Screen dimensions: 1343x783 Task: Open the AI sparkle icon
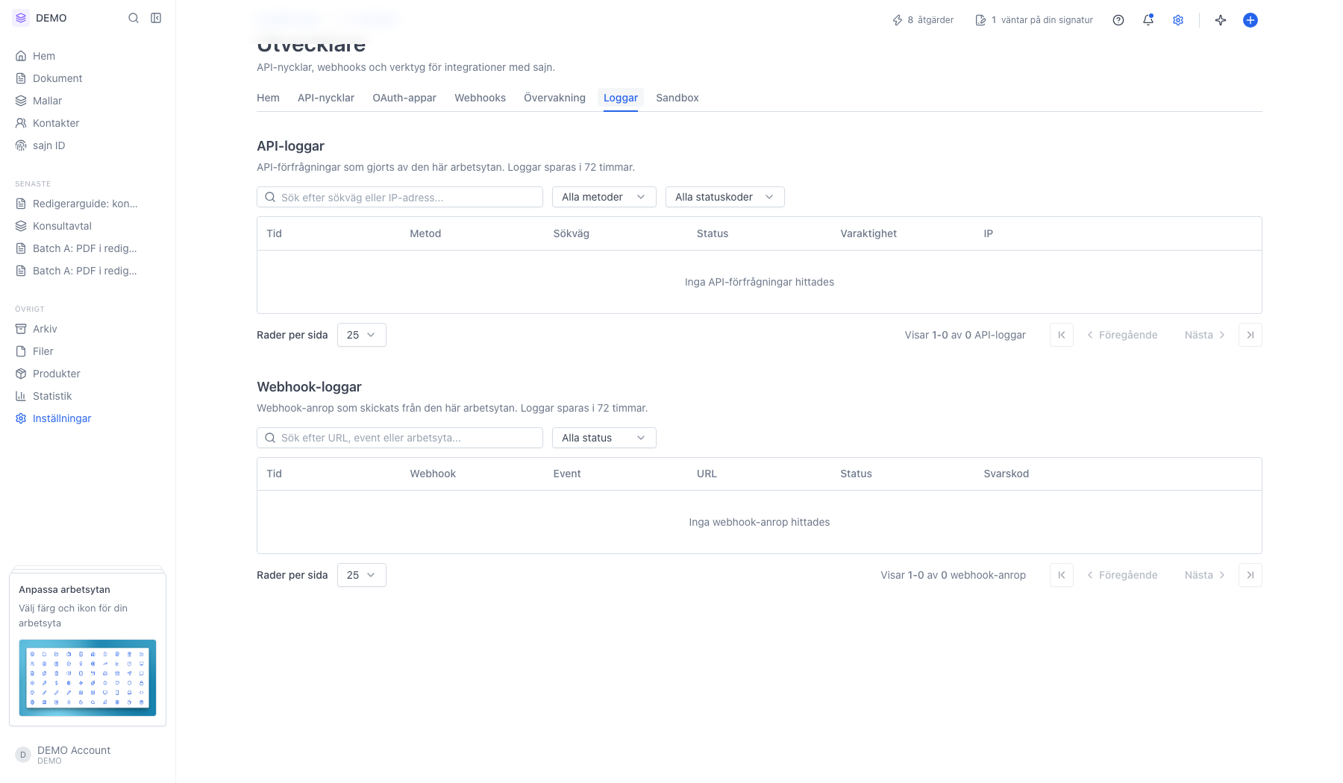(x=1221, y=20)
